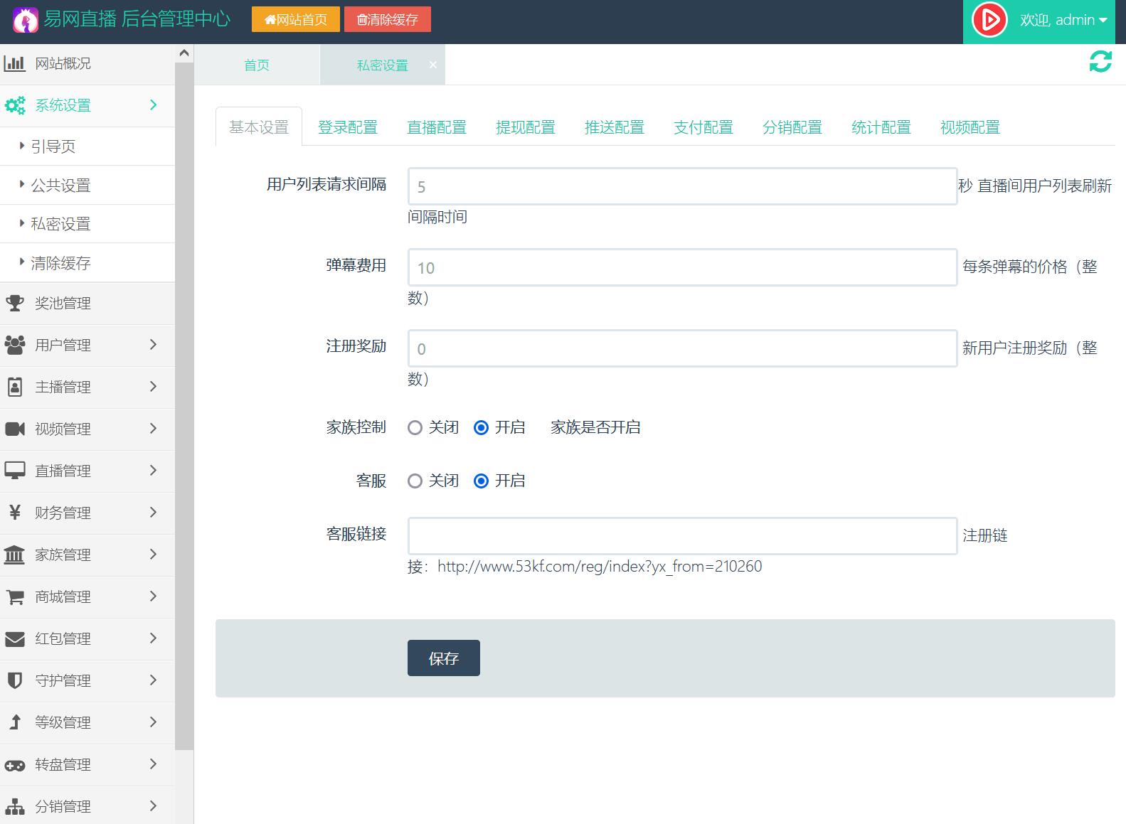The width and height of the screenshot is (1126, 824).
Task: Switch to the 登录配置 tab
Action: (x=347, y=127)
